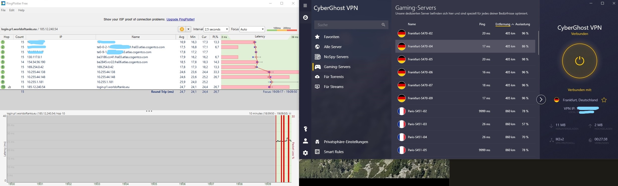Image resolution: width=618 pixels, height=186 pixels.
Task: Expand the 10 minutes timeline range chevron
Action: pyautogui.click(x=290, y=113)
